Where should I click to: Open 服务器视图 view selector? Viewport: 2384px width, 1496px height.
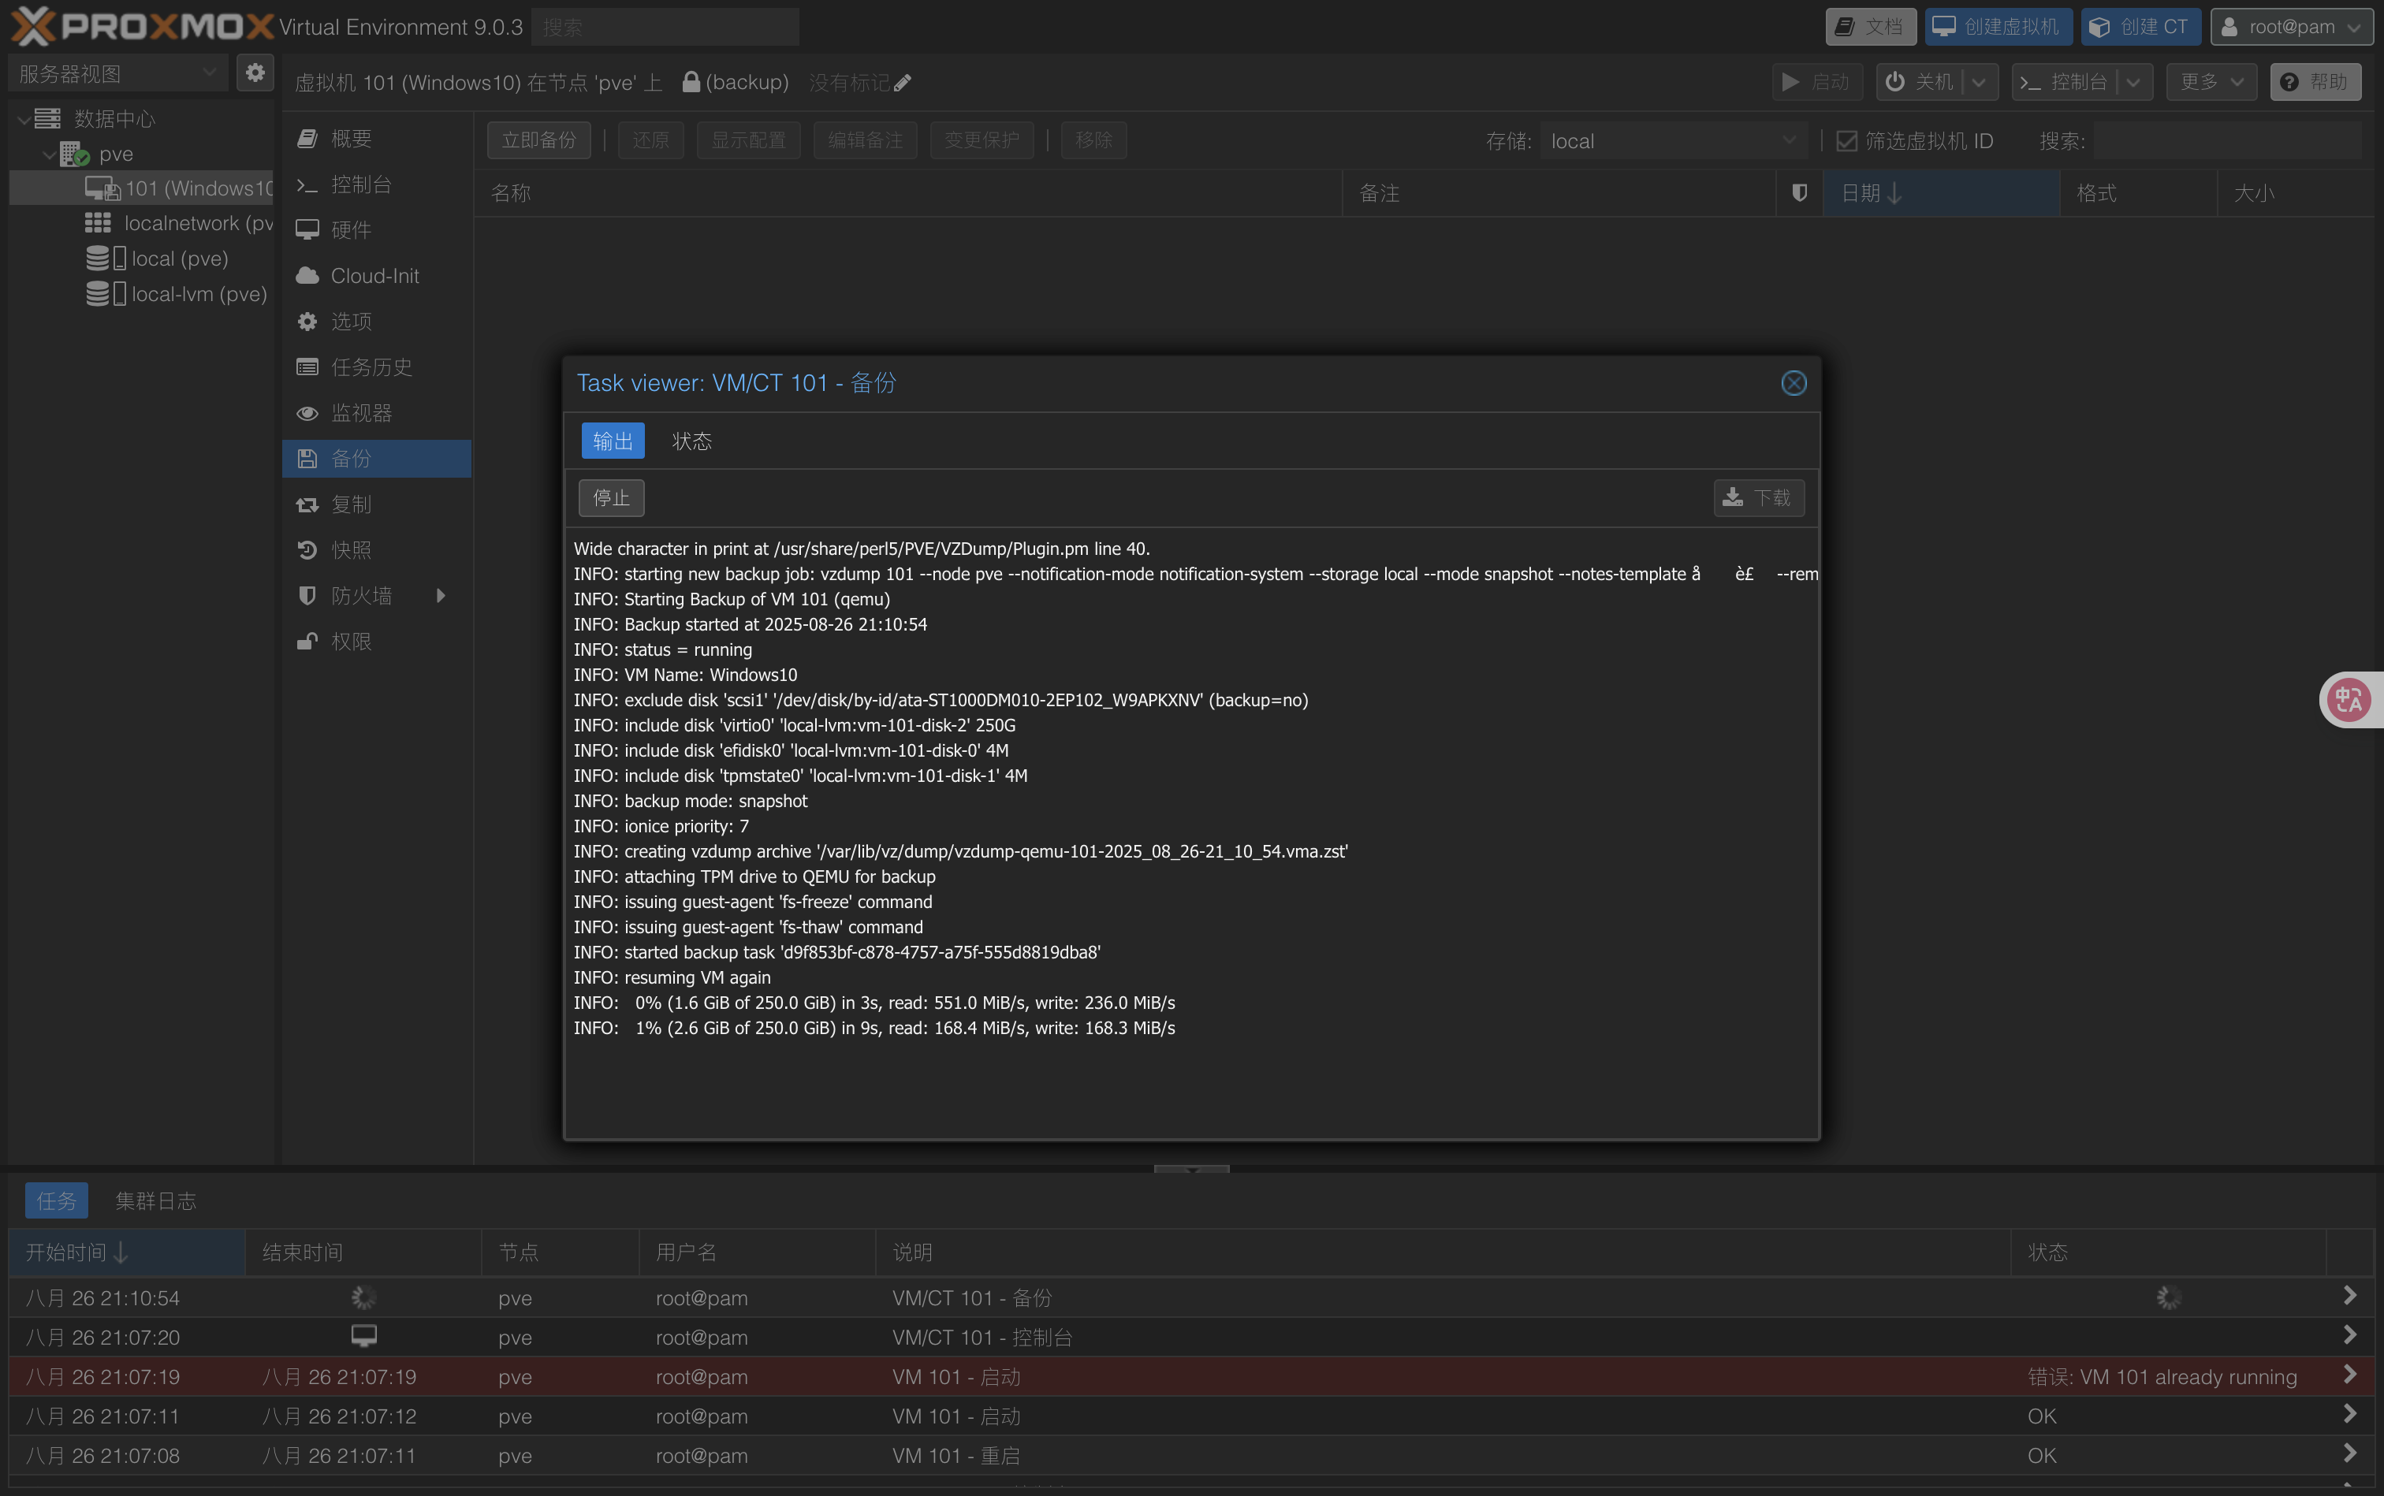coord(117,73)
